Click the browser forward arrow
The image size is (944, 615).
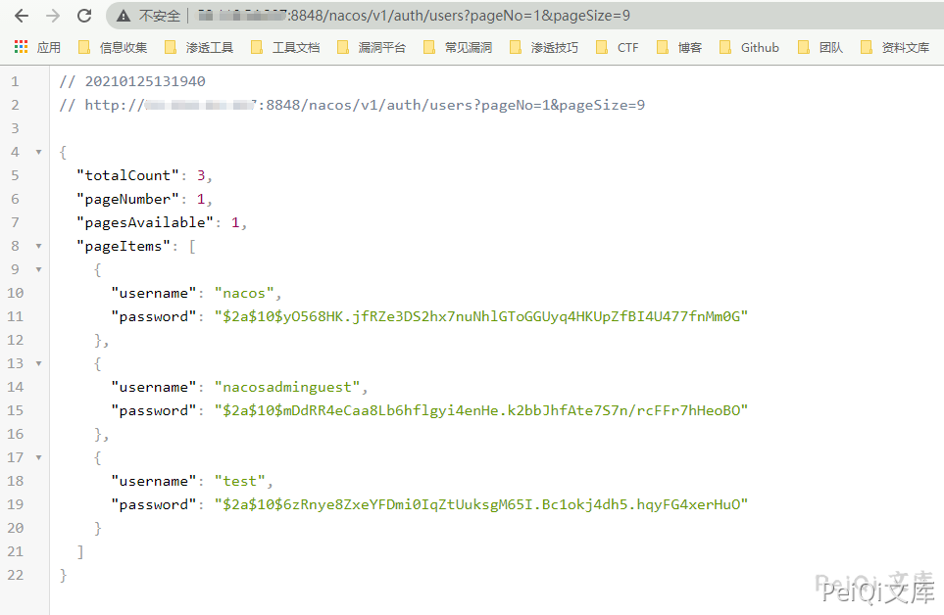pos(53,16)
